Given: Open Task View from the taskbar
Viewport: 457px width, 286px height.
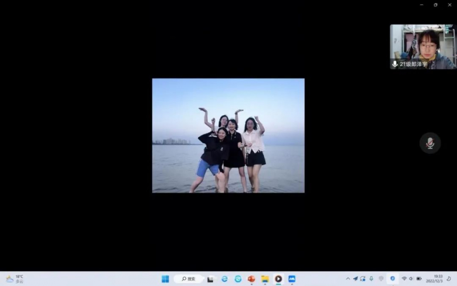Looking at the screenshot, I should pos(210,279).
